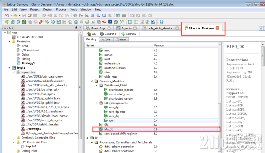Click the Zoom Out magnifier icon
The height and width of the screenshot is (153, 265).
(98, 16)
